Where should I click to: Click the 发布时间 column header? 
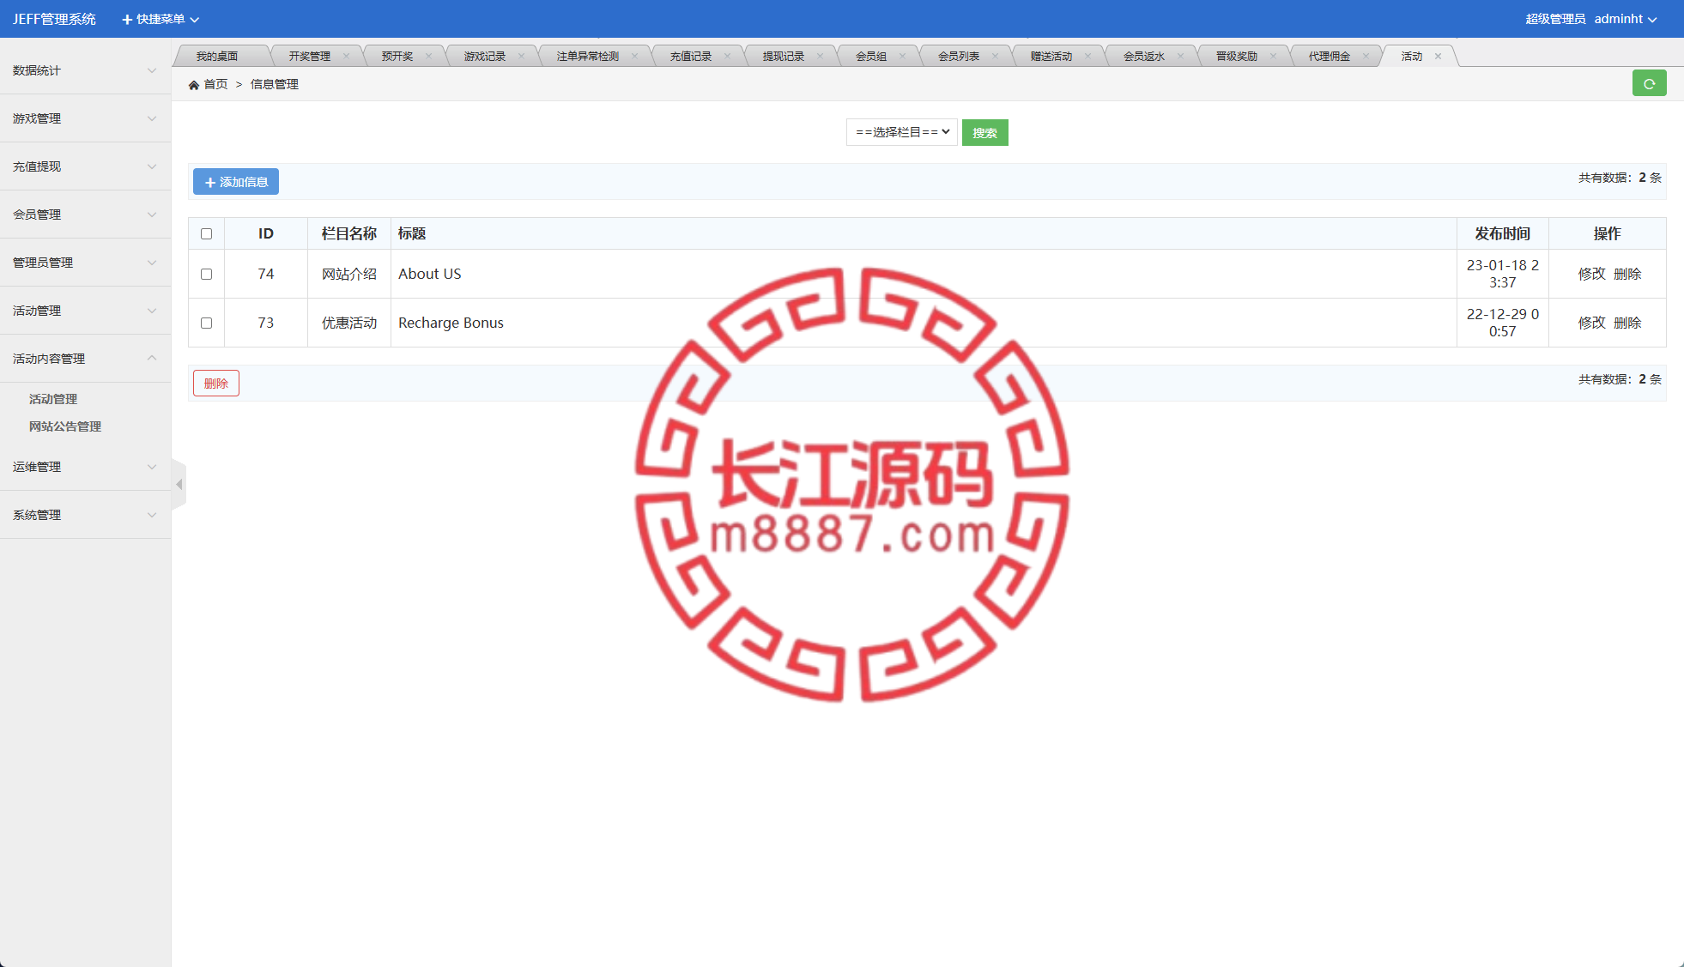pos(1502,233)
